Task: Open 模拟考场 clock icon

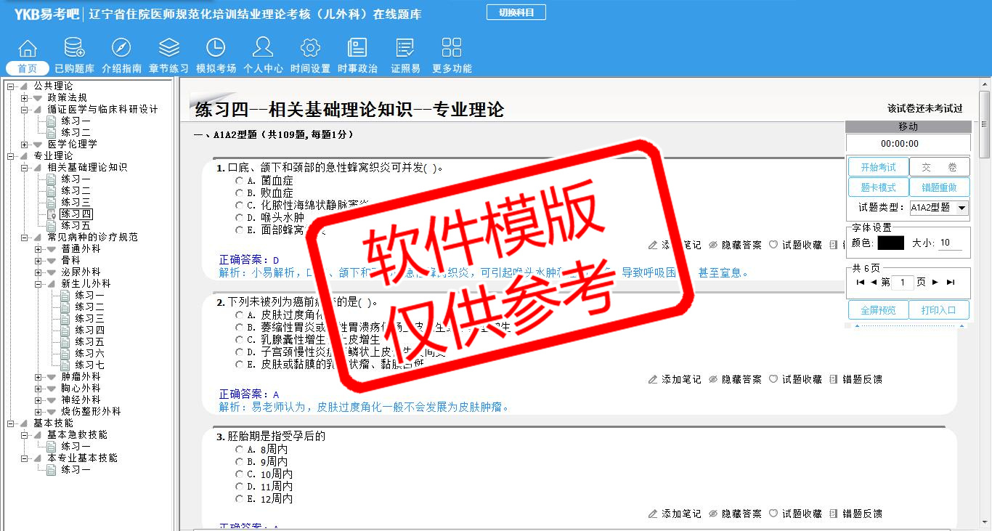Action: (x=216, y=49)
